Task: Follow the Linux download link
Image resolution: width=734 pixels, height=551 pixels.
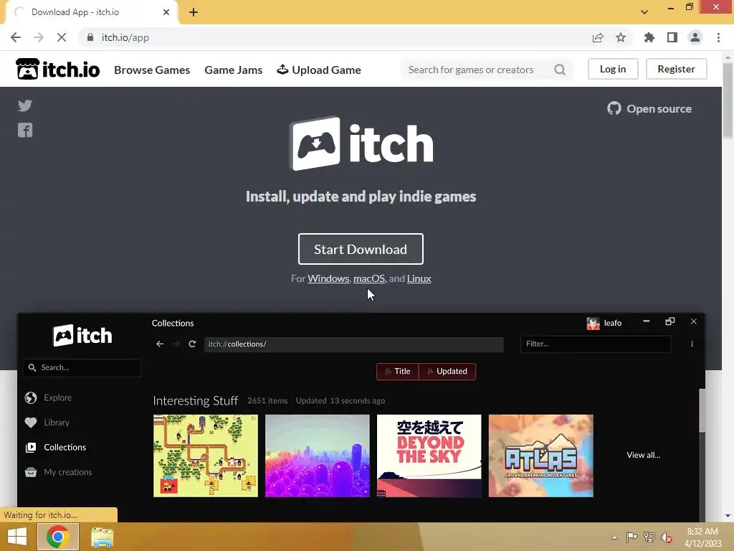Action: point(419,278)
